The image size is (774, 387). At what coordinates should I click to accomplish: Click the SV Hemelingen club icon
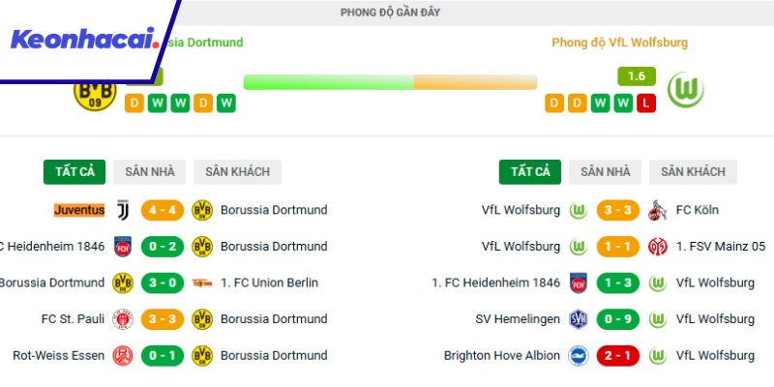point(579,319)
